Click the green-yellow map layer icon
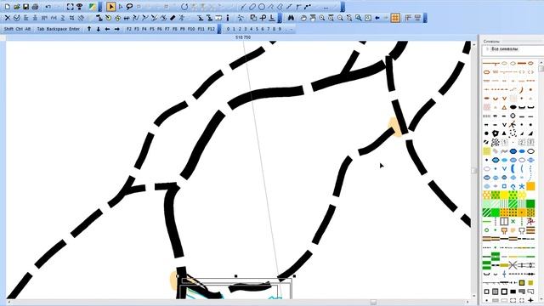The image size is (544, 306). (x=93, y=7)
